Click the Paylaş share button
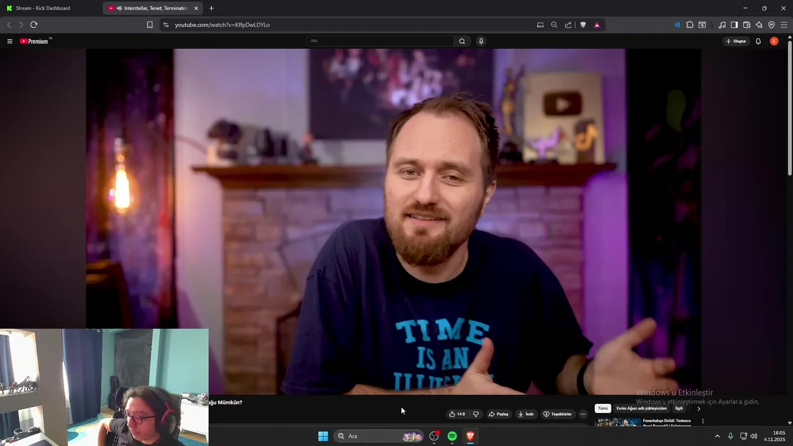The image size is (793, 446). coord(499,414)
